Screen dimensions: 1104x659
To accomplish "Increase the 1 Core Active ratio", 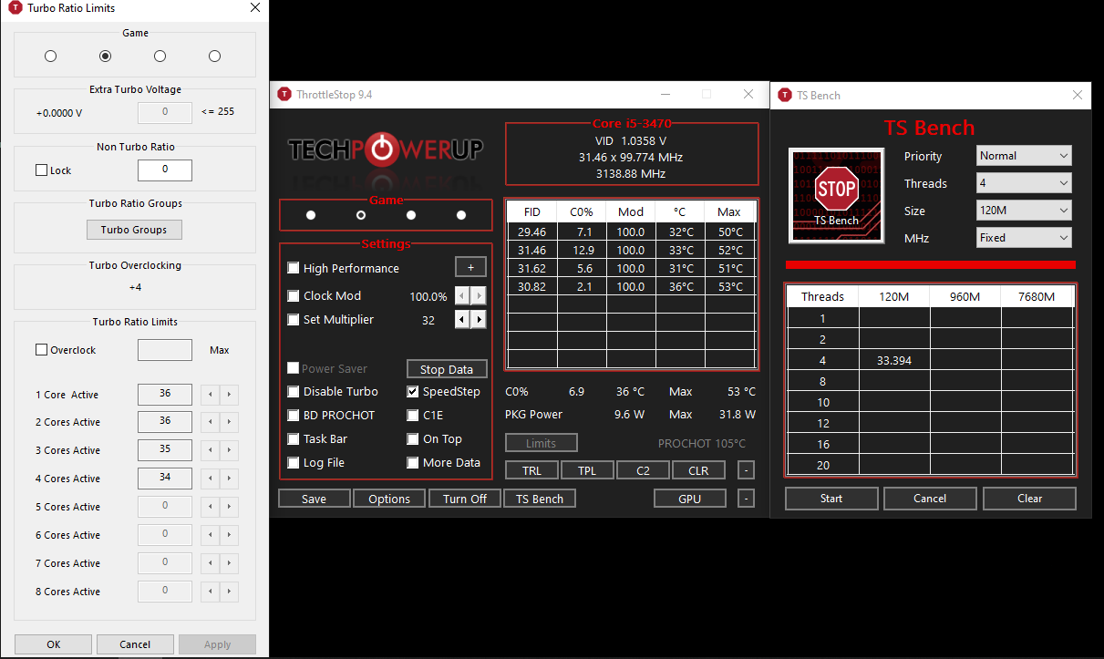I will 230,395.
